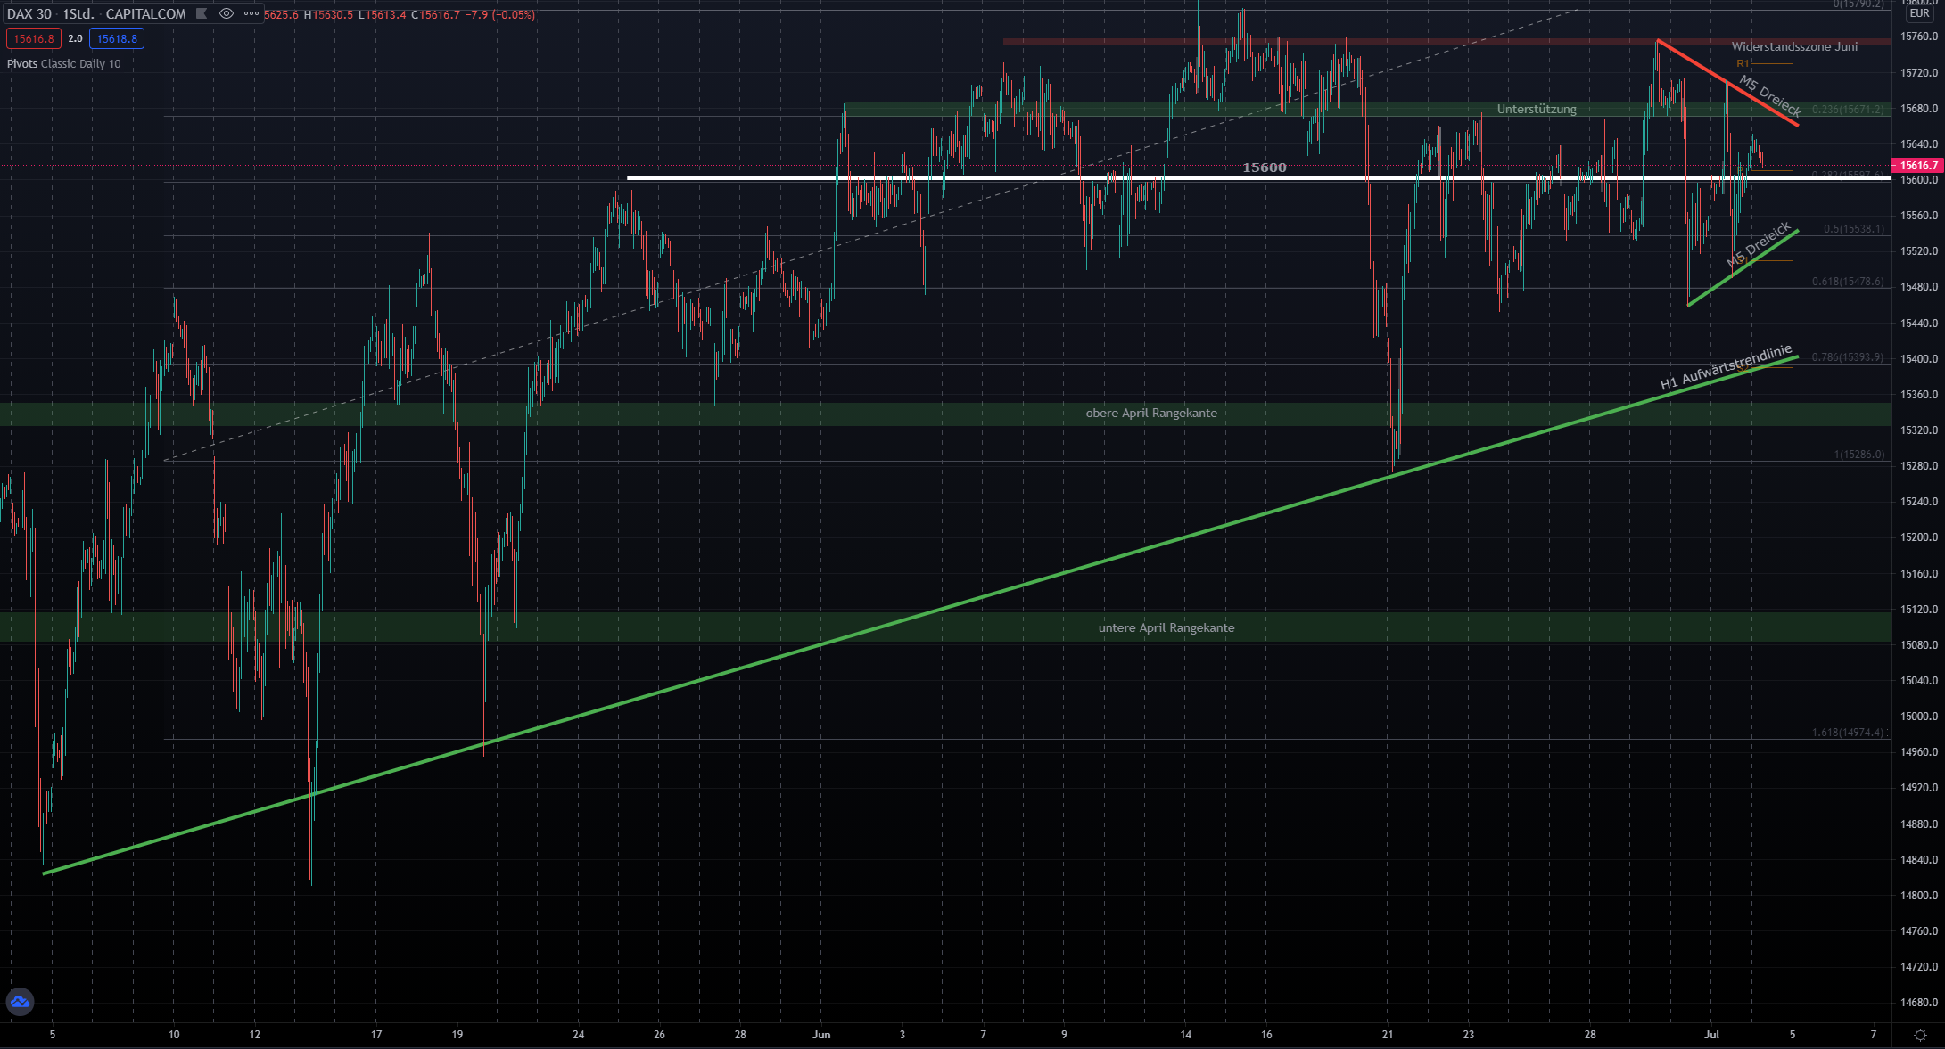Click the white 15600 horizontal line label
1945x1049 pixels.
point(1264,168)
